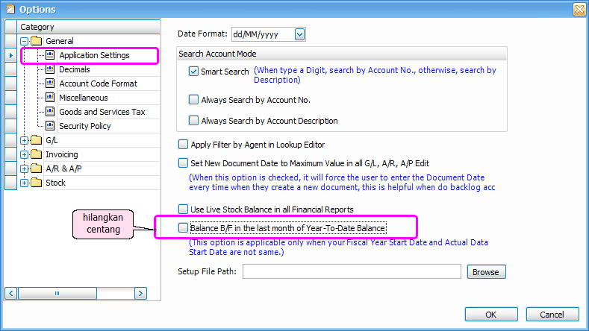Viewport: 589px width, 331px height.
Task: Click the Stock folder icon
Action: coord(36,183)
